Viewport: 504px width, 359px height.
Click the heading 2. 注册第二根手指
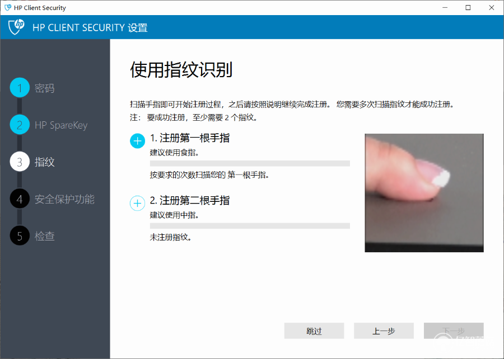190,200
